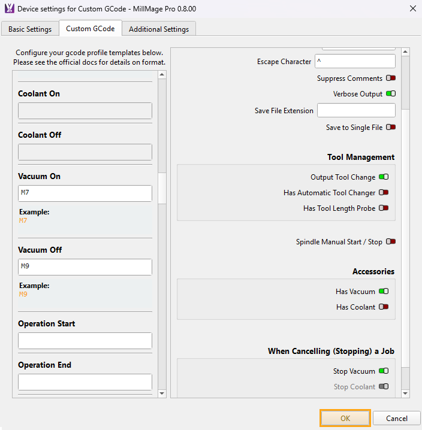Disable the Has Vacuum switch

(x=384, y=292)
